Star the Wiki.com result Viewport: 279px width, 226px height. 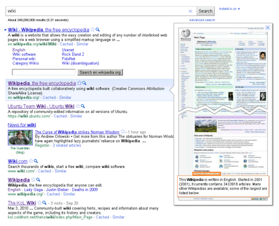[x=31, y=161]
